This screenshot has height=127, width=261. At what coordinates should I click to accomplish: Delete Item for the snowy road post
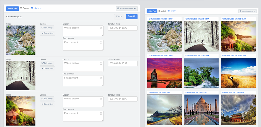[48, 68]
